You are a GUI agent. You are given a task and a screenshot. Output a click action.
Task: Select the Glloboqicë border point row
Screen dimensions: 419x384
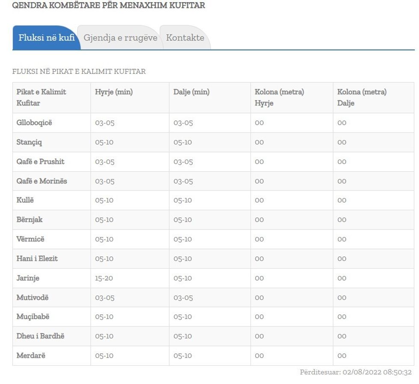coord(34,123)
